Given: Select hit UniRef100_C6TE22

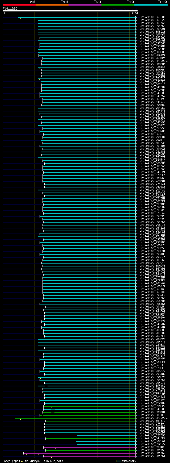Looking at the screenshot, I should click(x=152, y=20).
